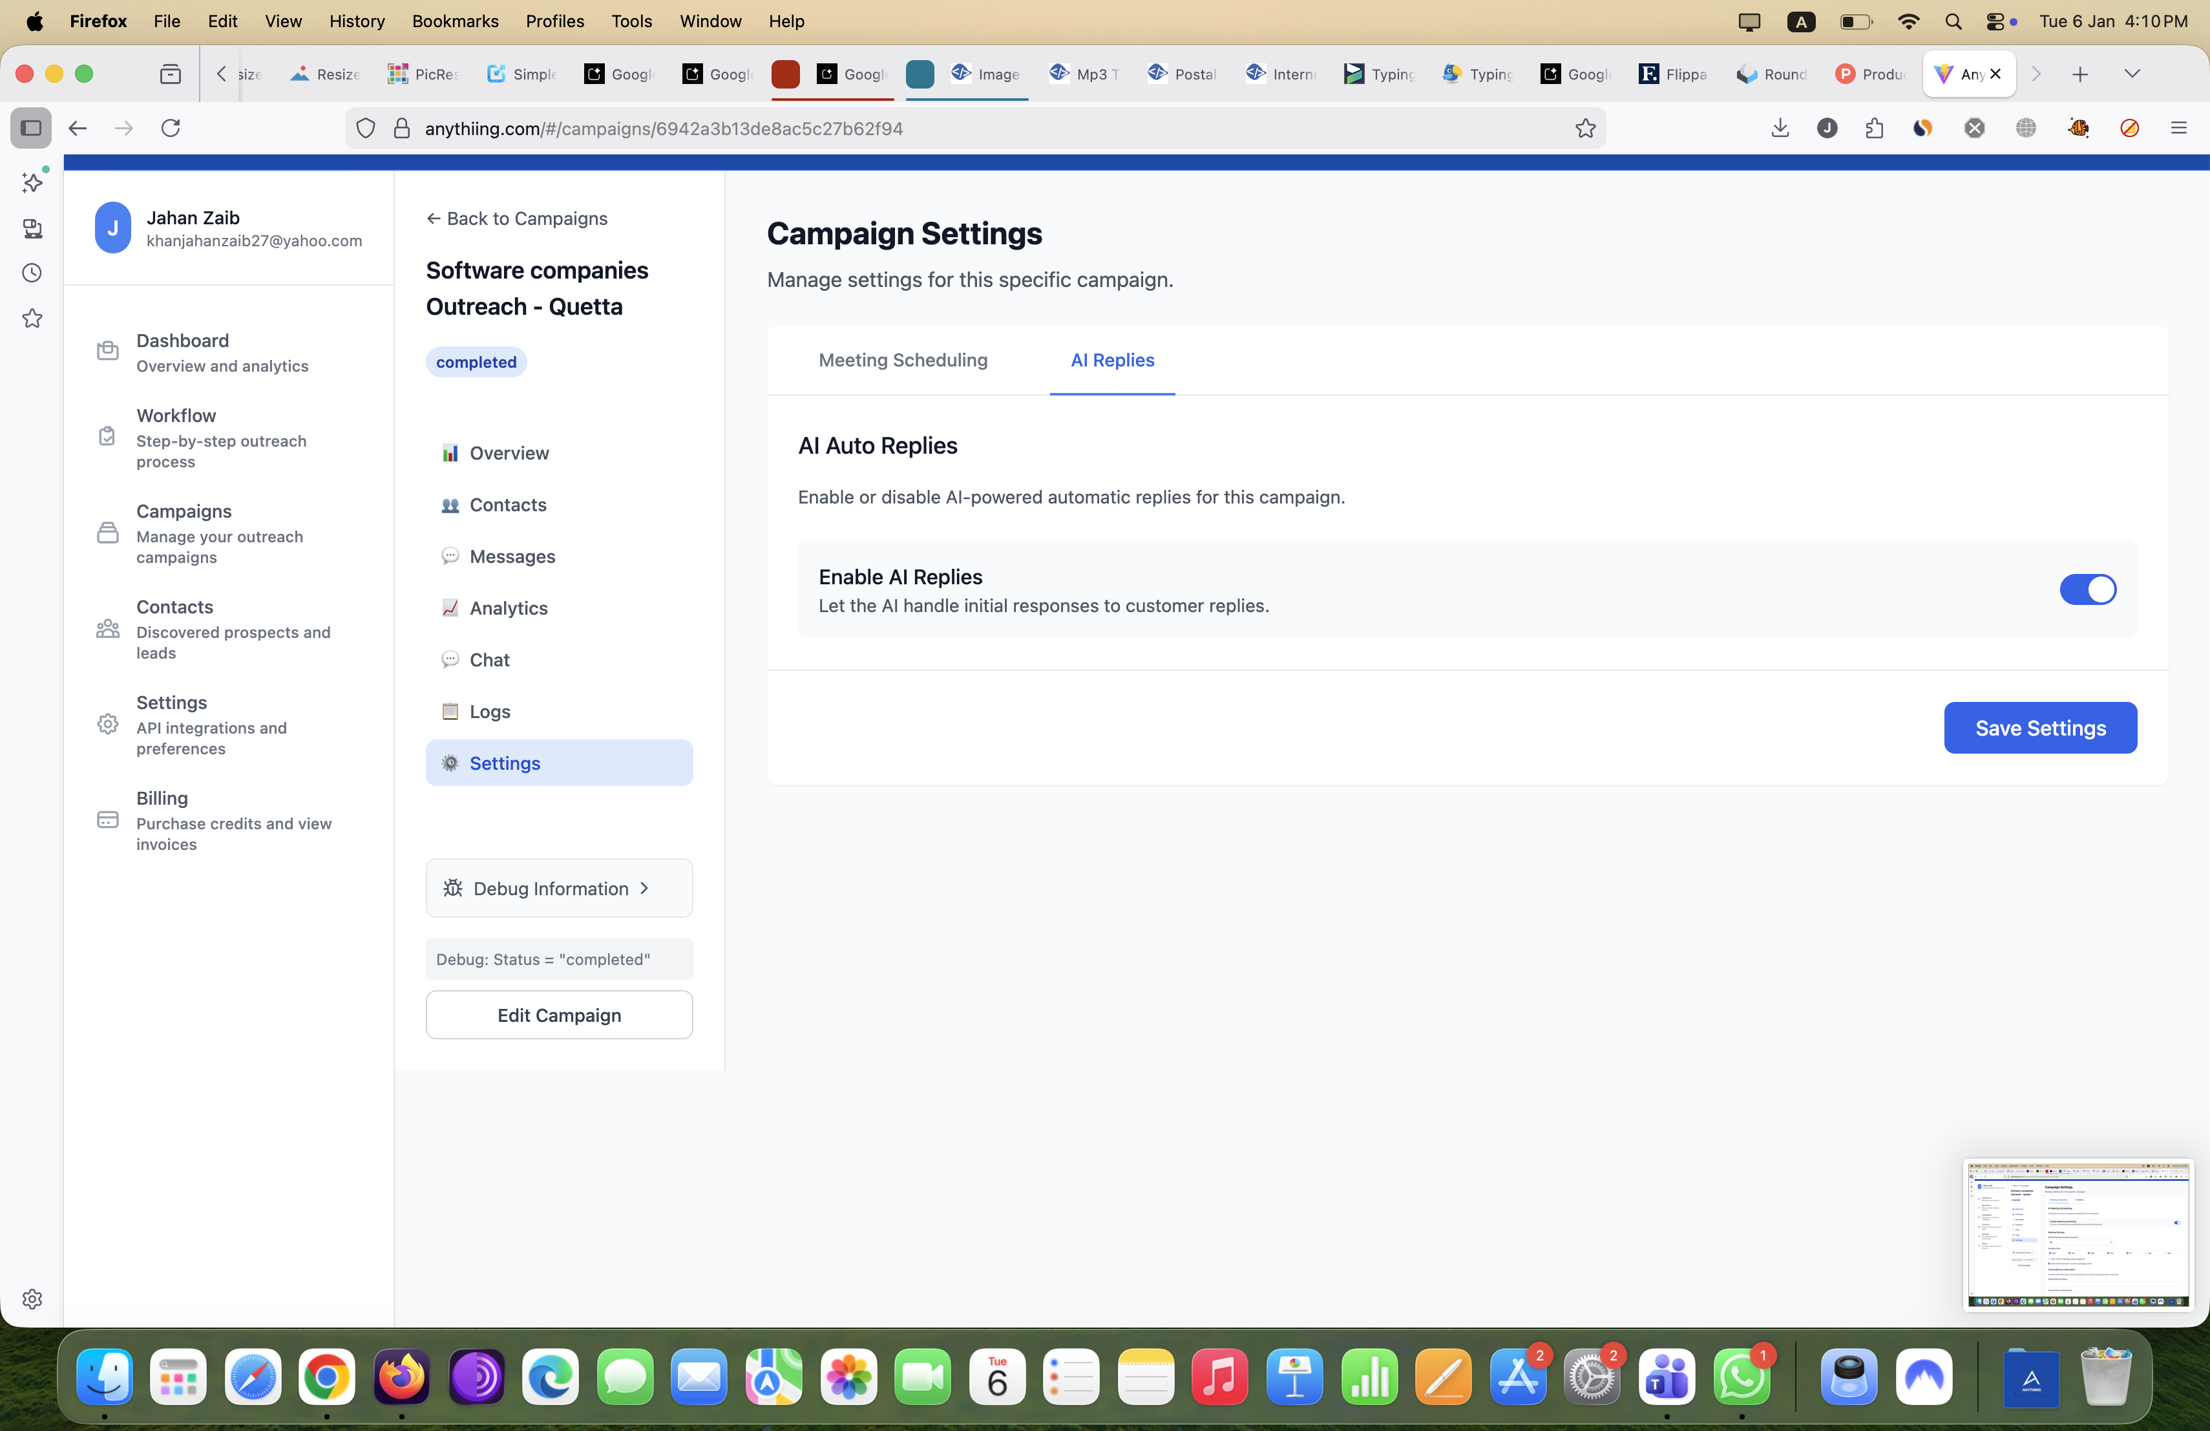
Task: Click the Contacts people icon in main sidebar
Action: pos(108,629)
